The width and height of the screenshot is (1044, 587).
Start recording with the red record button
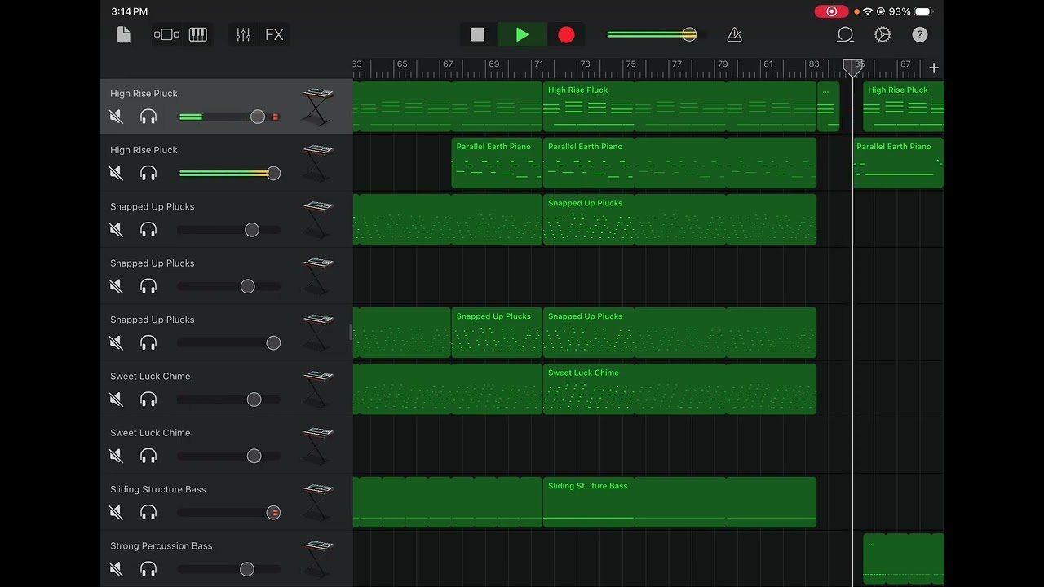(x=566, y=34)
